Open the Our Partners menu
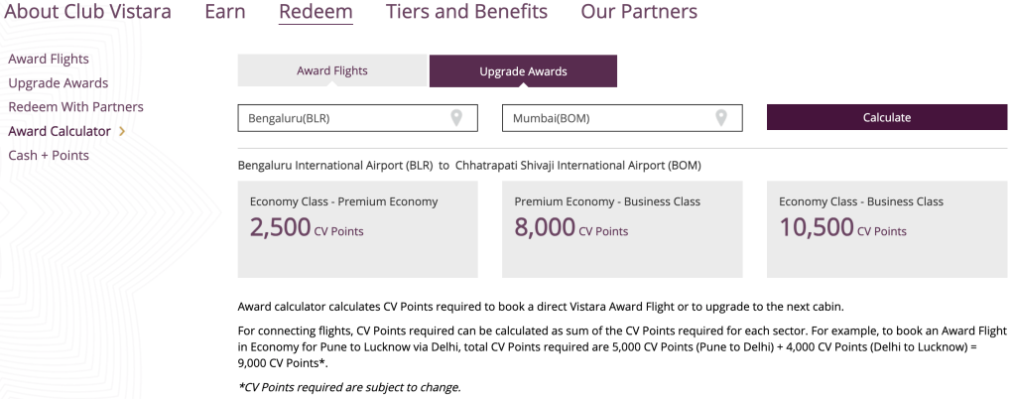The width and height of the screenshot is (1014, 399). [639, 13]
